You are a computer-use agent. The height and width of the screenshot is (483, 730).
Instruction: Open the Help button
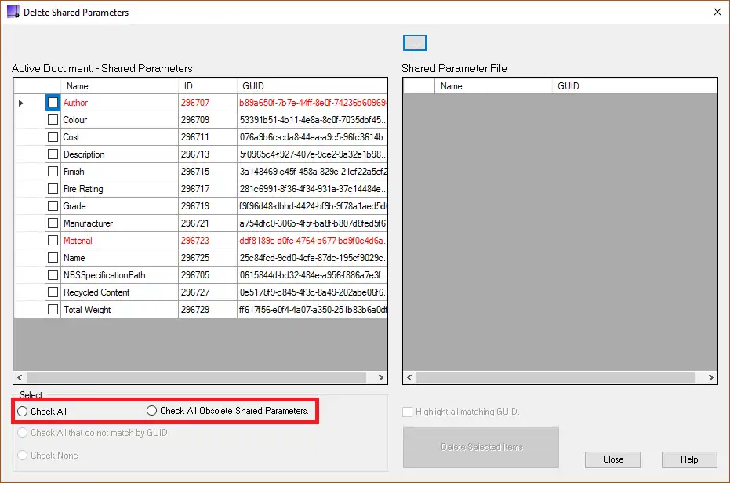click(689, 459)
